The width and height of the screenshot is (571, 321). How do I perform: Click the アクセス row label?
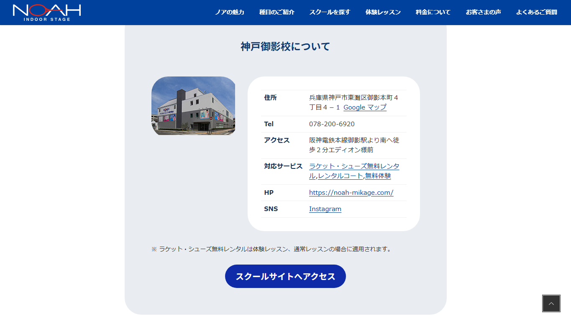[x=277, y=140]
